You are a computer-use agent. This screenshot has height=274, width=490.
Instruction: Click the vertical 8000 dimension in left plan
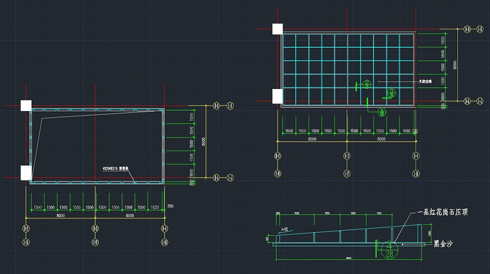coord(203,141)
